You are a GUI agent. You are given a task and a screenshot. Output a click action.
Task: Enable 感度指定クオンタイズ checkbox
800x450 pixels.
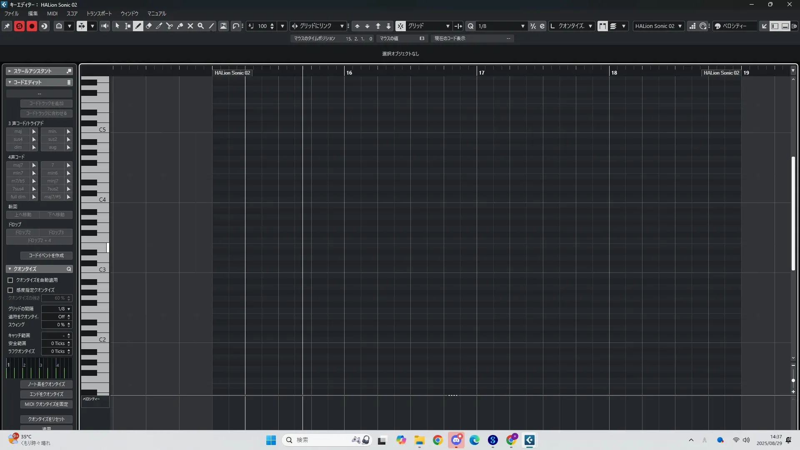tap(10, 290)
